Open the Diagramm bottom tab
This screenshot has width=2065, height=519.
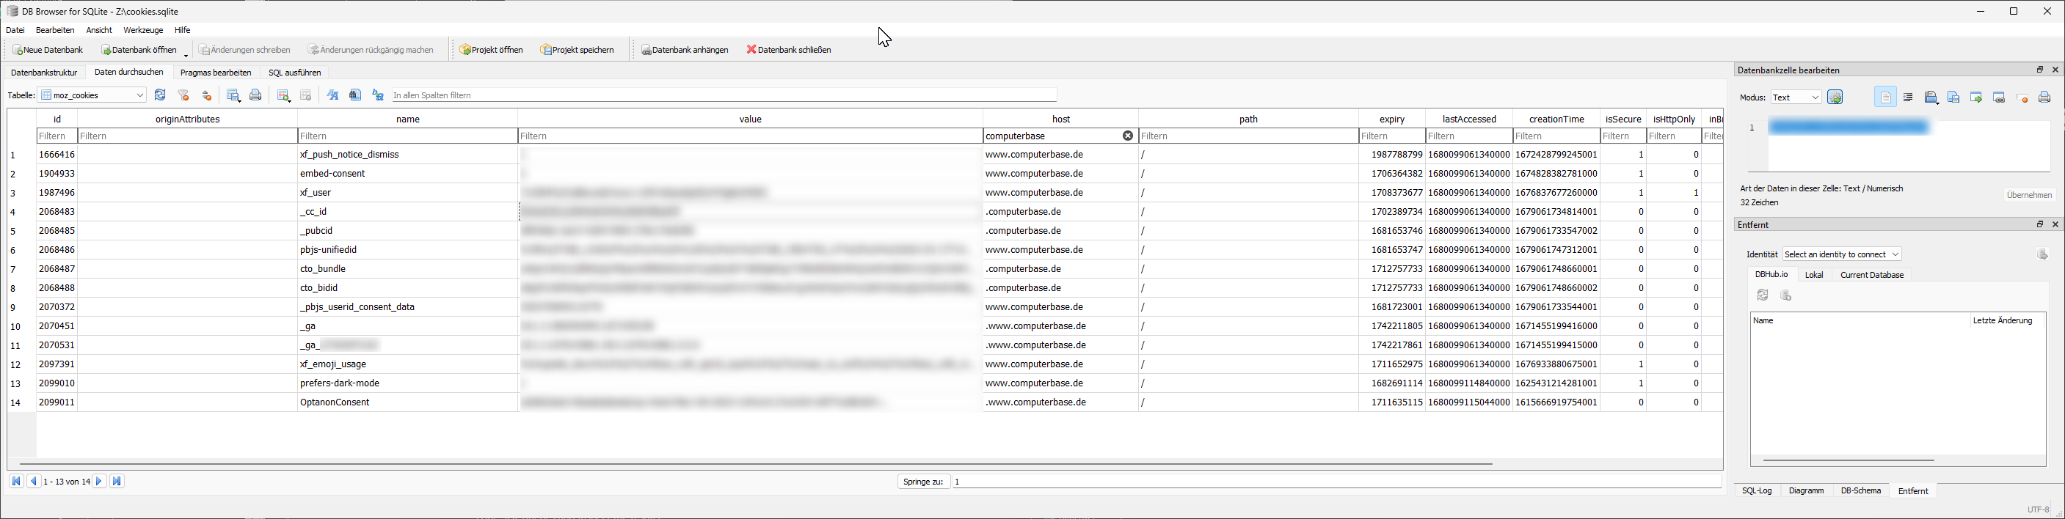pos(1807,491)
